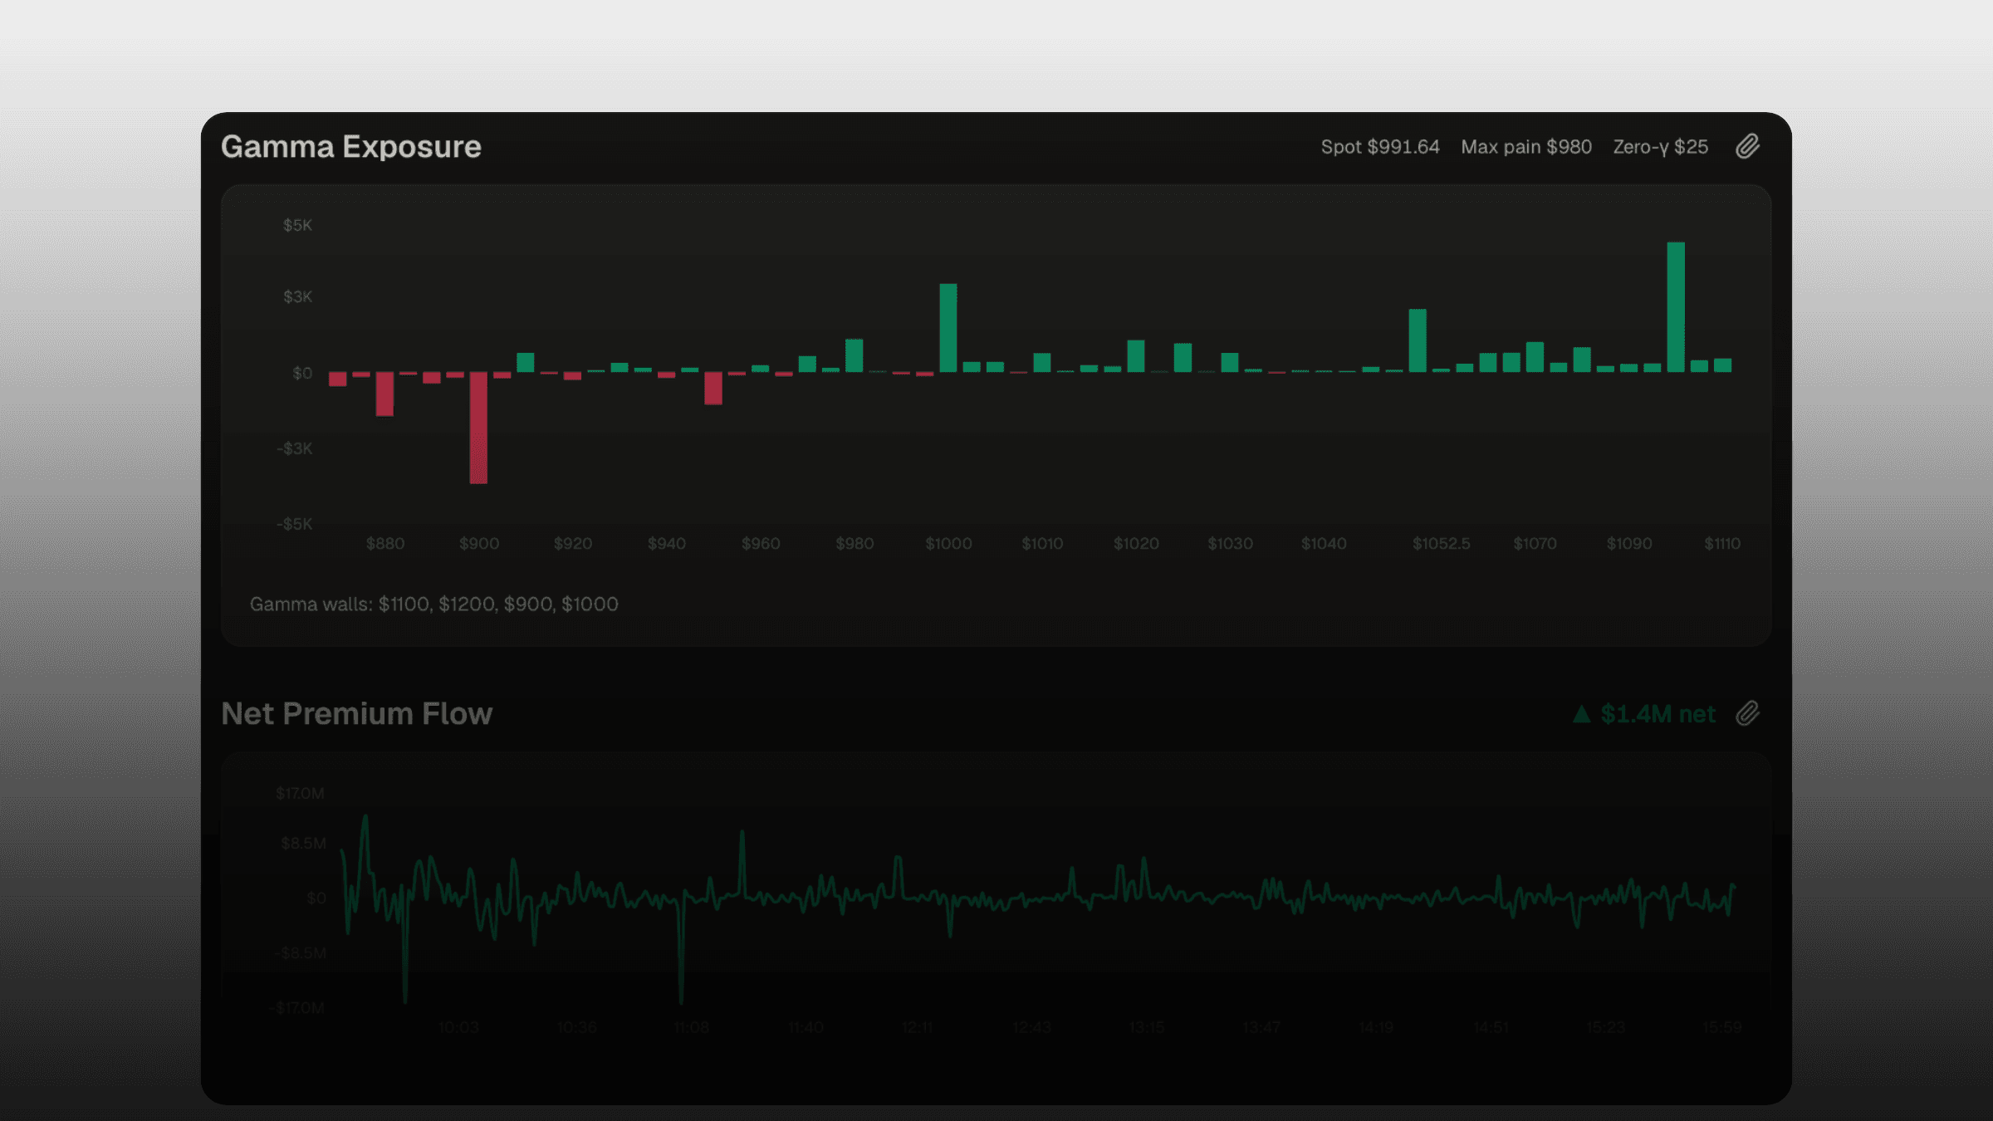Screen dimensions: 1993x1121
Task: Click the Gamma walls summary text
Action: click(434, 605)
